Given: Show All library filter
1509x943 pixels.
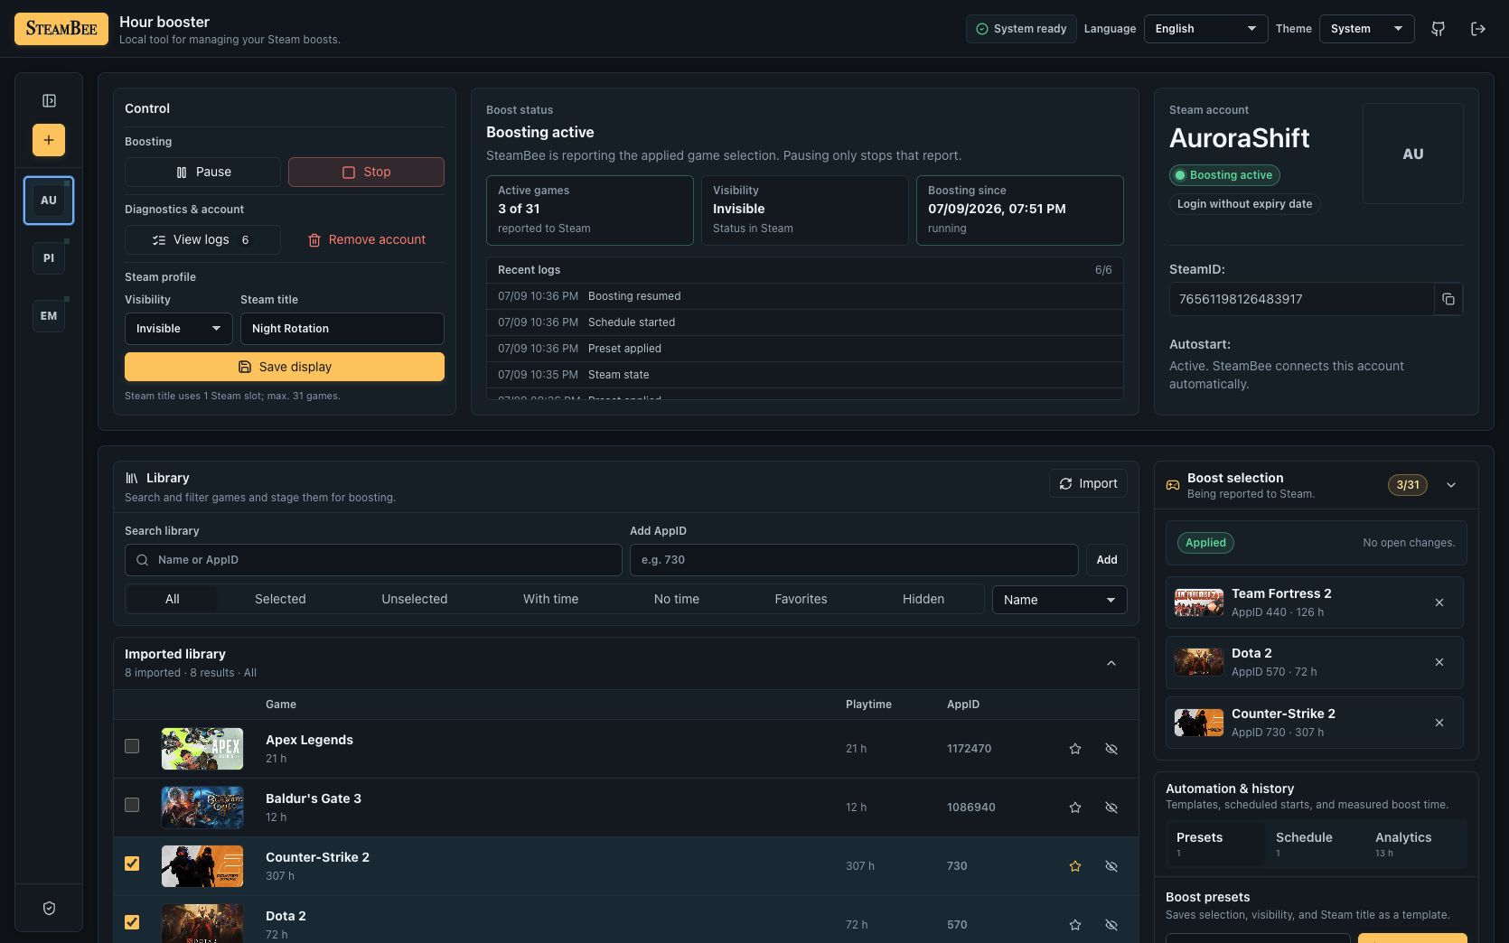Looking at the screenshot, I should (x=172, y=599).
